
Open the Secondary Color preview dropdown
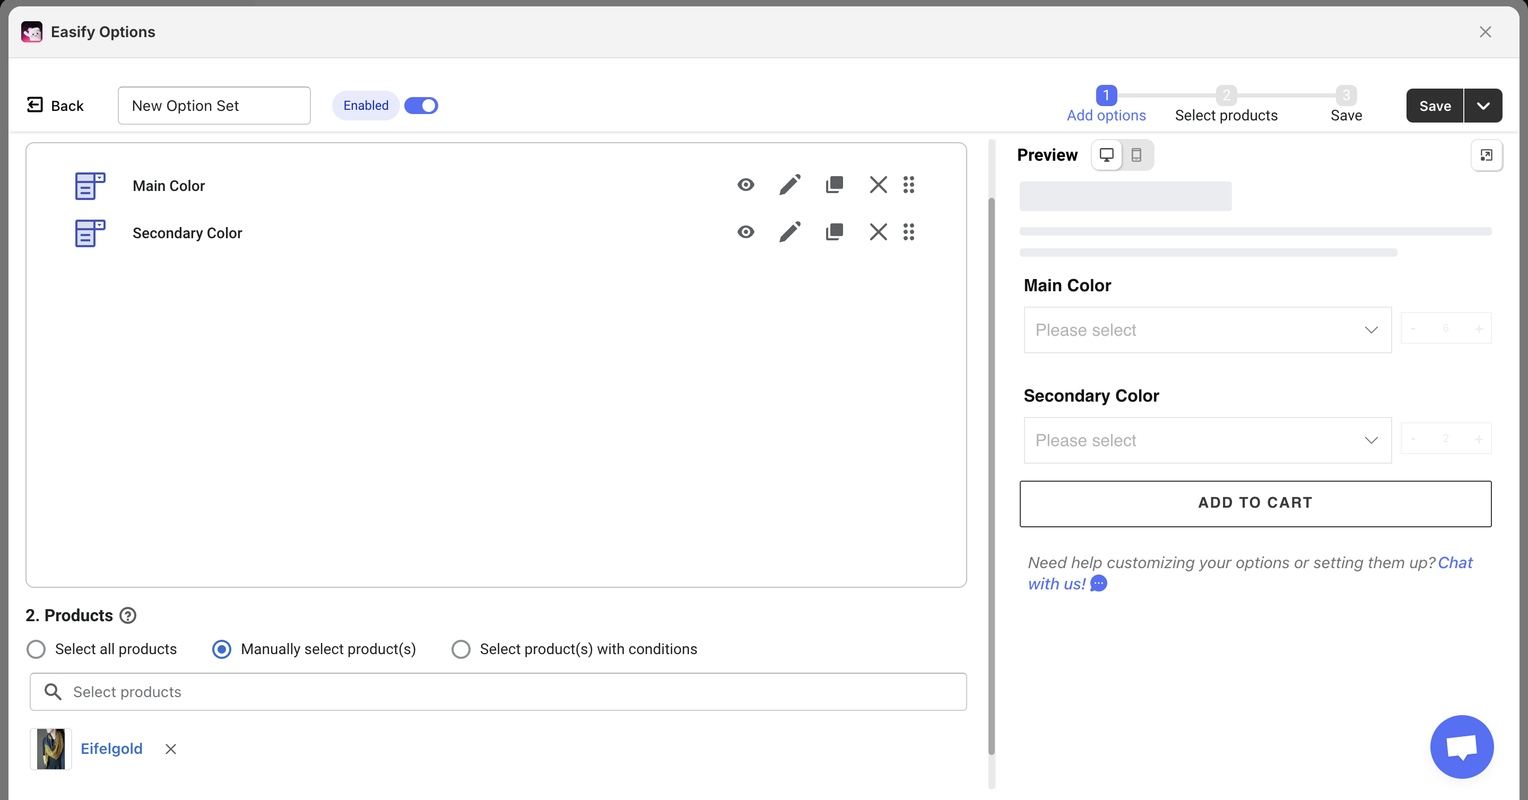pyautogui.click(x=1207, y=440)
